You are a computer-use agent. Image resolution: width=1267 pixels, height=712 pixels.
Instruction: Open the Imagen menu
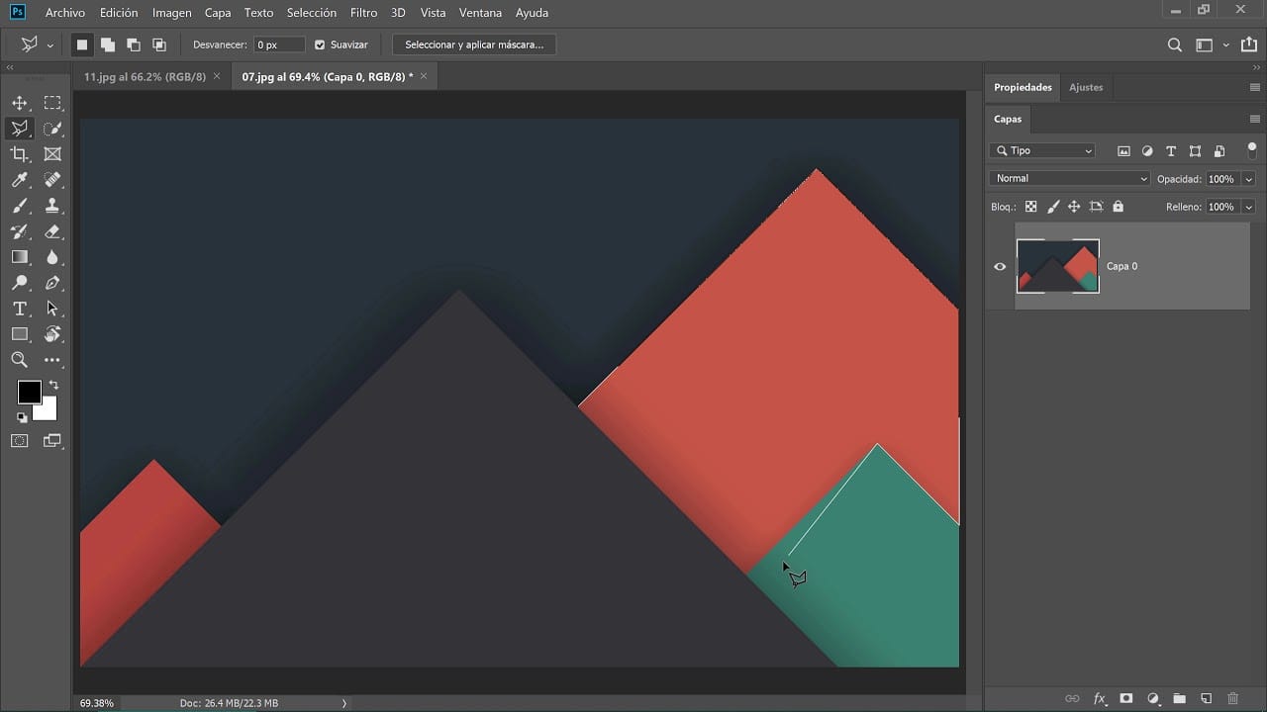point(172,13)
